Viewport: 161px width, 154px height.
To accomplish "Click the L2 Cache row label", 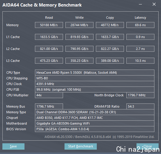I will coord(13,49).
